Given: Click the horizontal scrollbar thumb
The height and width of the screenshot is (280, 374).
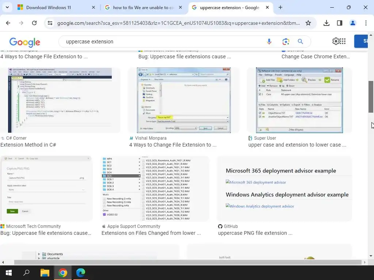Looking at the screenshot, I should pyautogui.click(x=188, y=262).
